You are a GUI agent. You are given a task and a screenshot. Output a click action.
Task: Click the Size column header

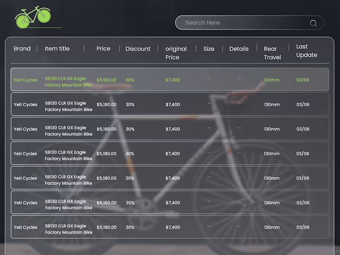(209, 49)
